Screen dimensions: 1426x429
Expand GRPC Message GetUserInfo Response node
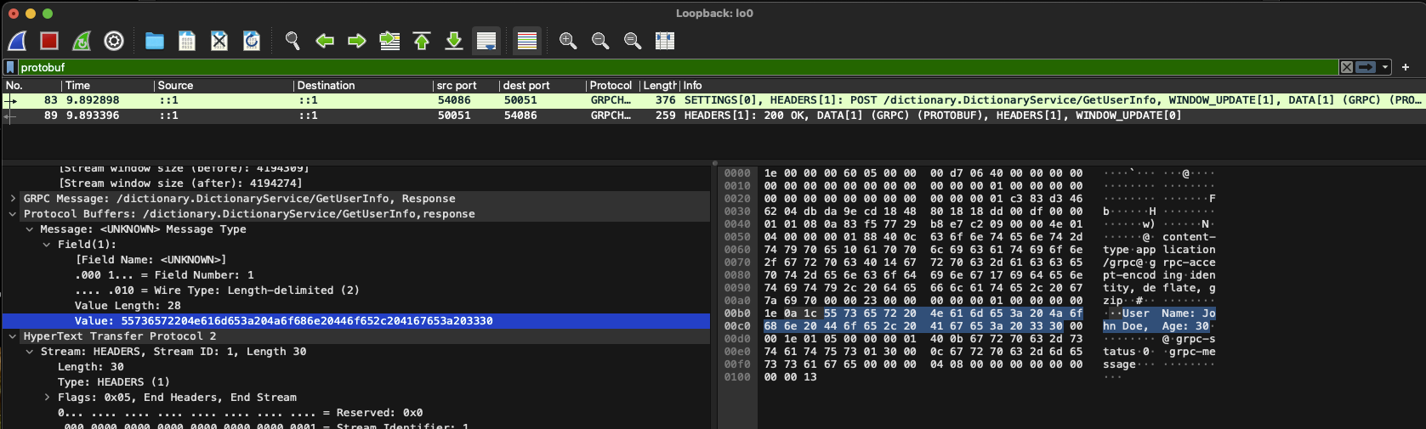[13, 199]
